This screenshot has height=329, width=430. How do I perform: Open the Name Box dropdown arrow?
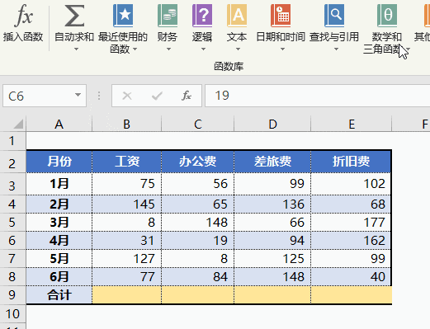coord(78,95)
